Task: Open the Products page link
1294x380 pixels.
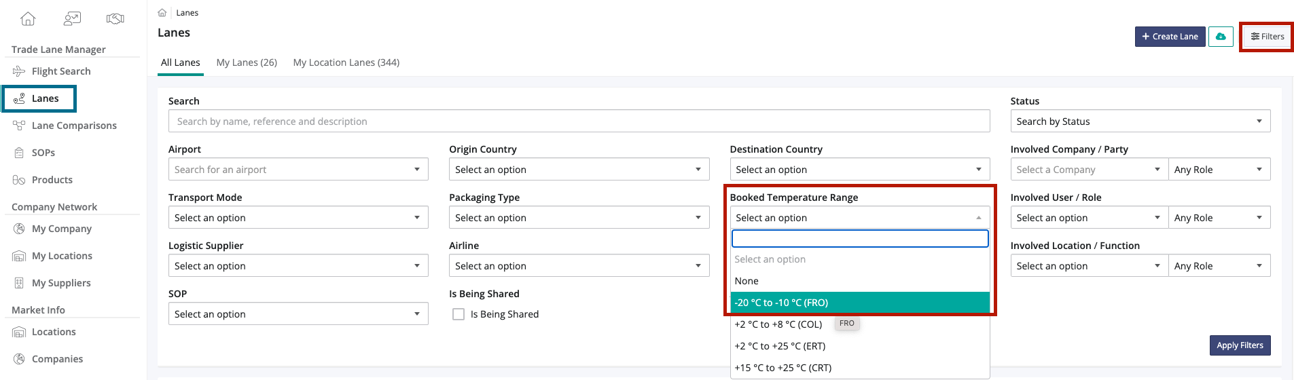Action: pos(52,180)
